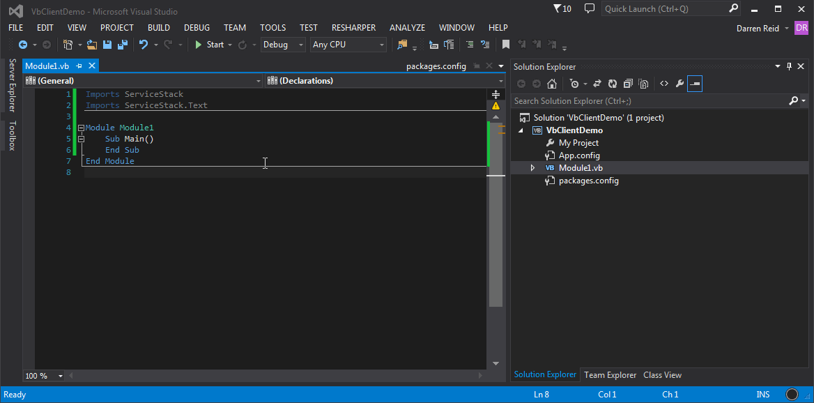Click the New Project toolbar icon
The image size is (814, 403).
click(x=68, y=45)
